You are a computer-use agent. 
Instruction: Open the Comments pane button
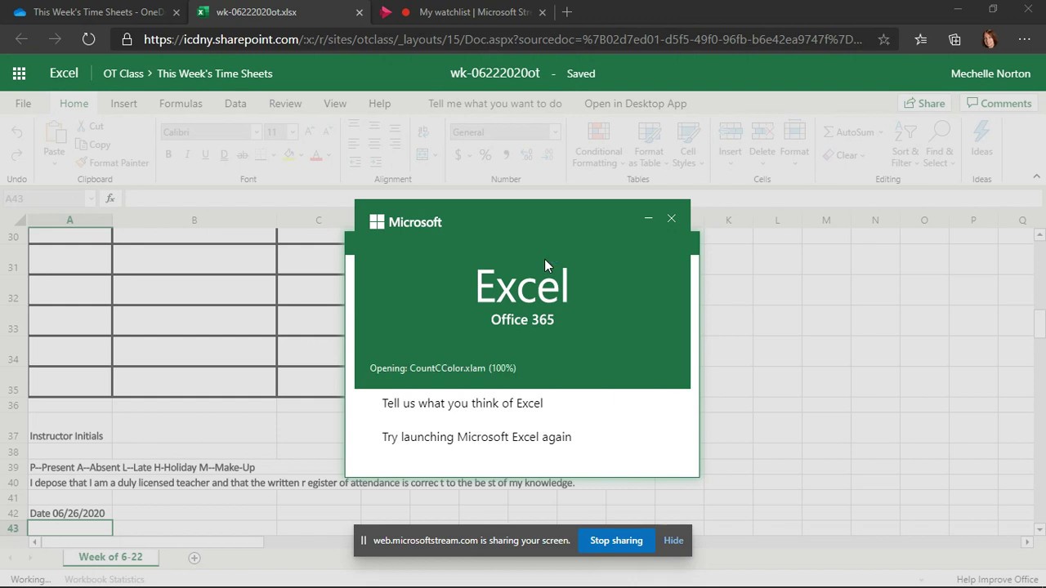click(x=999, y=104)
